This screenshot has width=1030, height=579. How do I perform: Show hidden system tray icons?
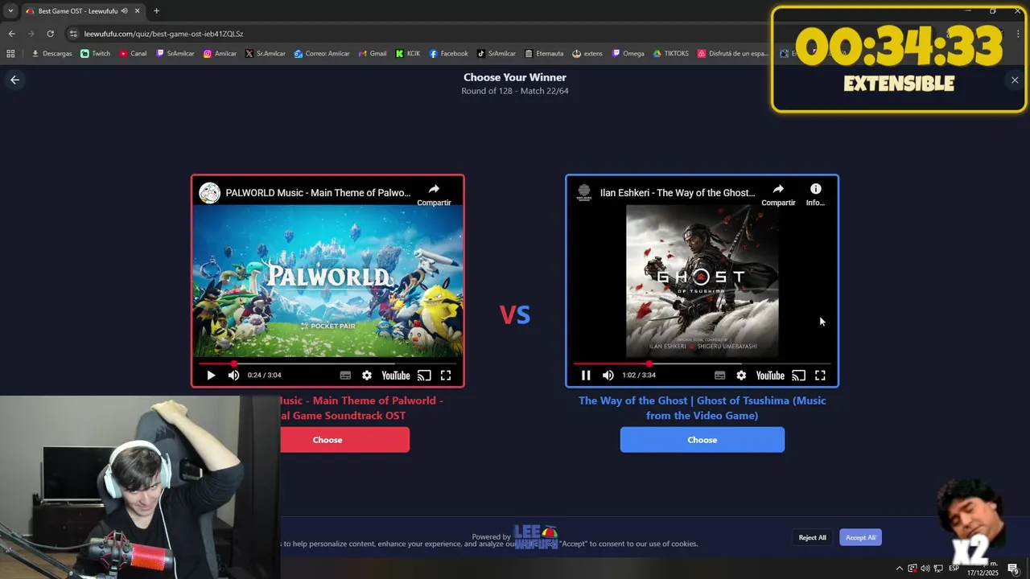tap(900, 569)
